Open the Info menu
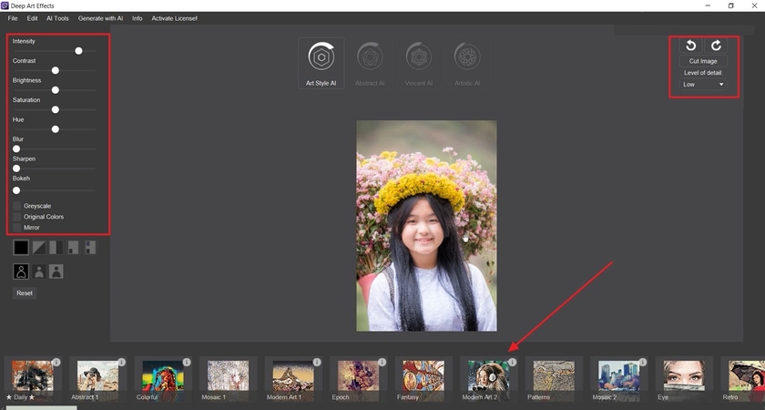Image resolution: width=765 pixels, height=410 pixels. point(138,18)
